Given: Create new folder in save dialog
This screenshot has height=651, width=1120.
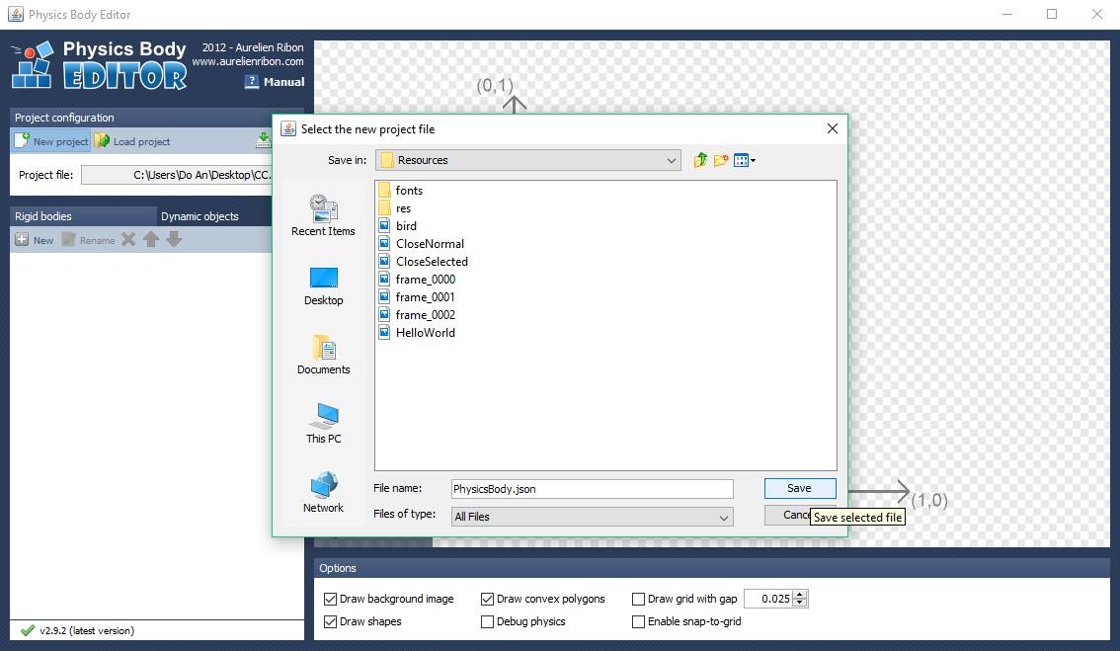Looking at the screenshot, I should point(721,160).
